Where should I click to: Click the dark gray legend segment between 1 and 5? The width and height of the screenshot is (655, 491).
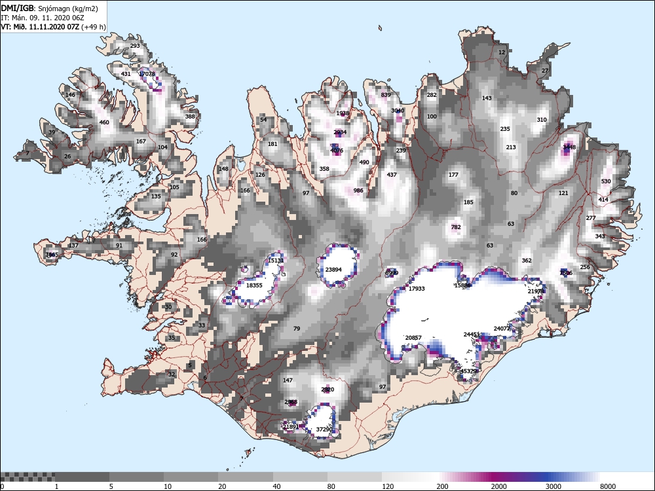(x=83, y=477)
